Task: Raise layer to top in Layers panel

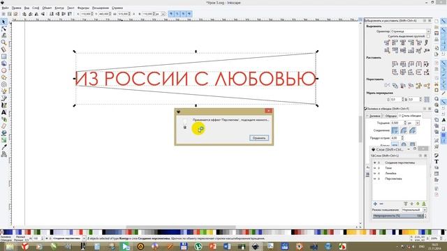Action: [406, 204]
